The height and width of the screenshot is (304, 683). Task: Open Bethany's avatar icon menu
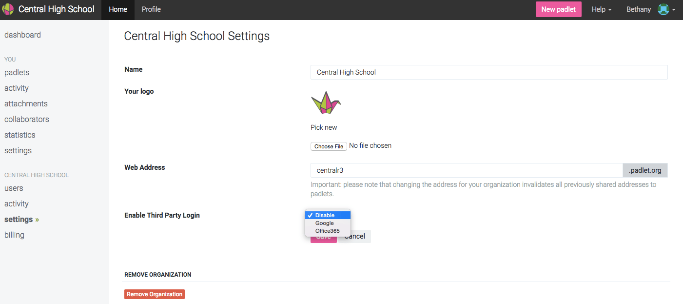coord(664,9)
